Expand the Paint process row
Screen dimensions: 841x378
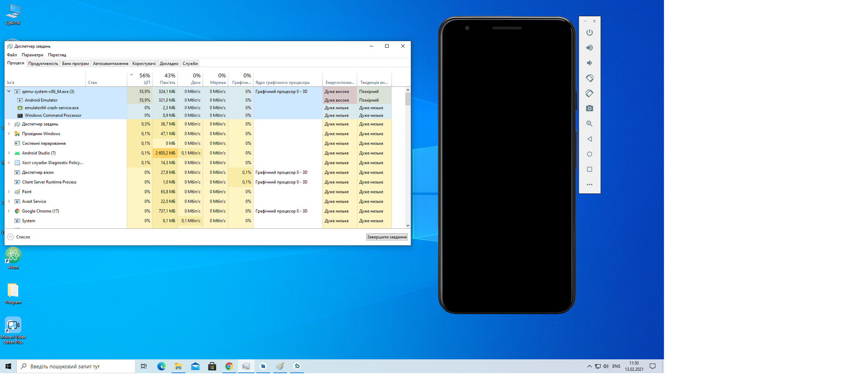9,192
